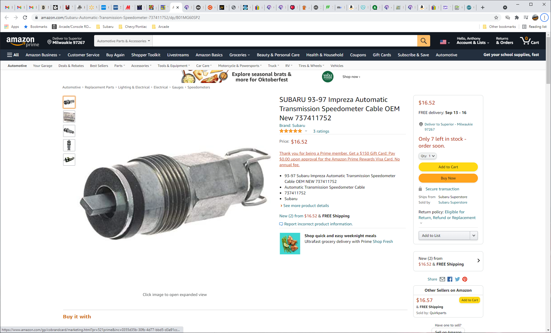Click the Amazon search input field

pyautogui.click(x=284, y=41)
